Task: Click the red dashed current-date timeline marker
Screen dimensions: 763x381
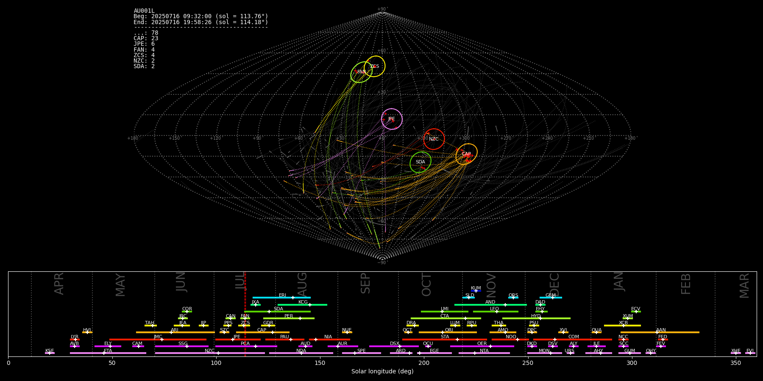Action: tap(245, 314)
